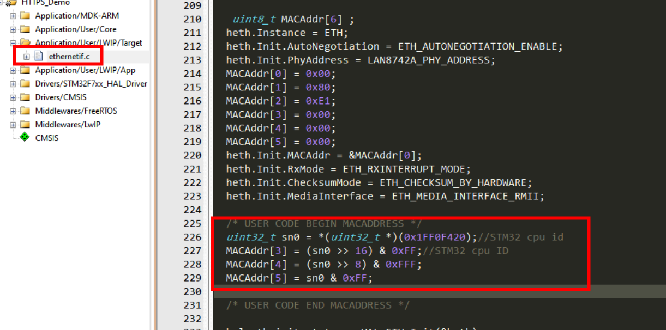Screen dimensions: 666x330
Task: Click the file icon beside ethernetif.c
Action: (x=38, y=56)
